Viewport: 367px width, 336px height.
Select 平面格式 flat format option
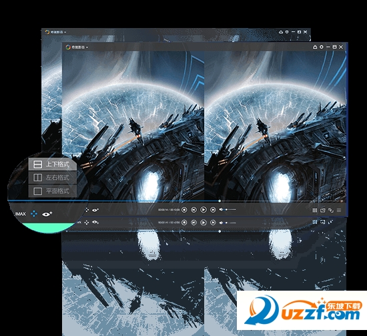click(x=53, y=191)
